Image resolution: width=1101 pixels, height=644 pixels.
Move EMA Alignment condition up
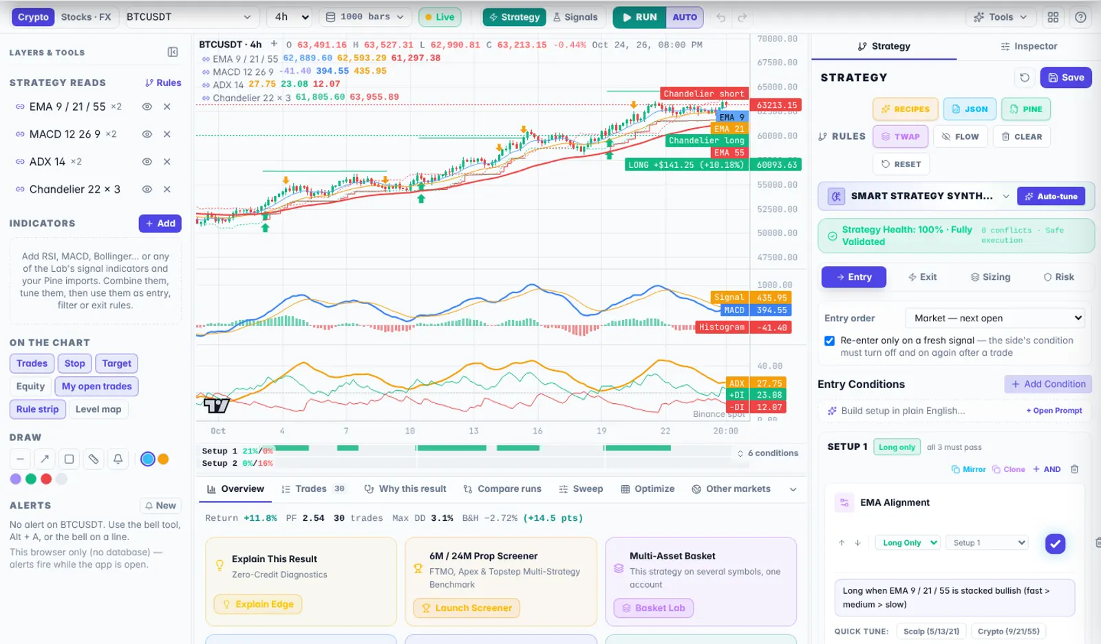[842, 543]
